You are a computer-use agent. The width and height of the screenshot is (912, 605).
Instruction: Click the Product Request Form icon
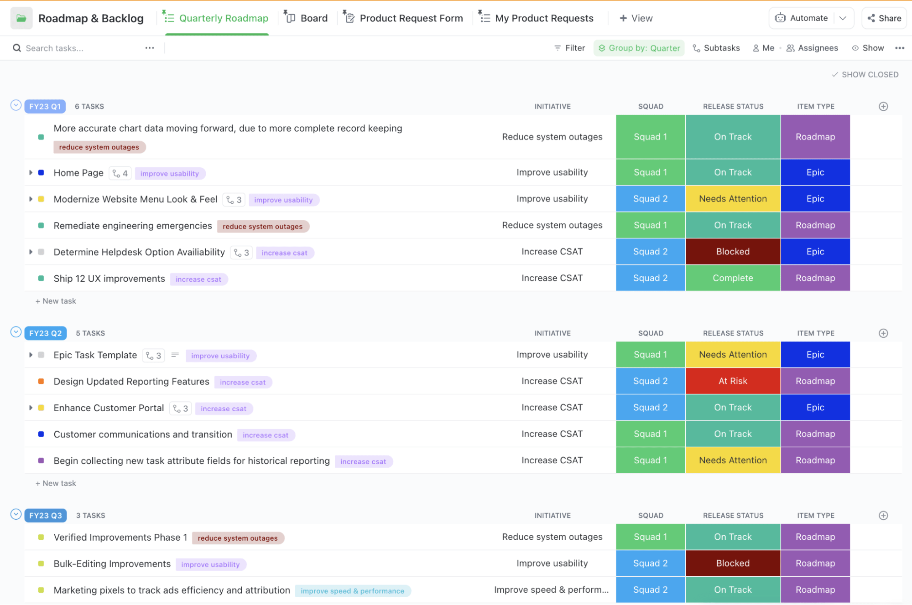pyautogui.click(x=349, y=18)
